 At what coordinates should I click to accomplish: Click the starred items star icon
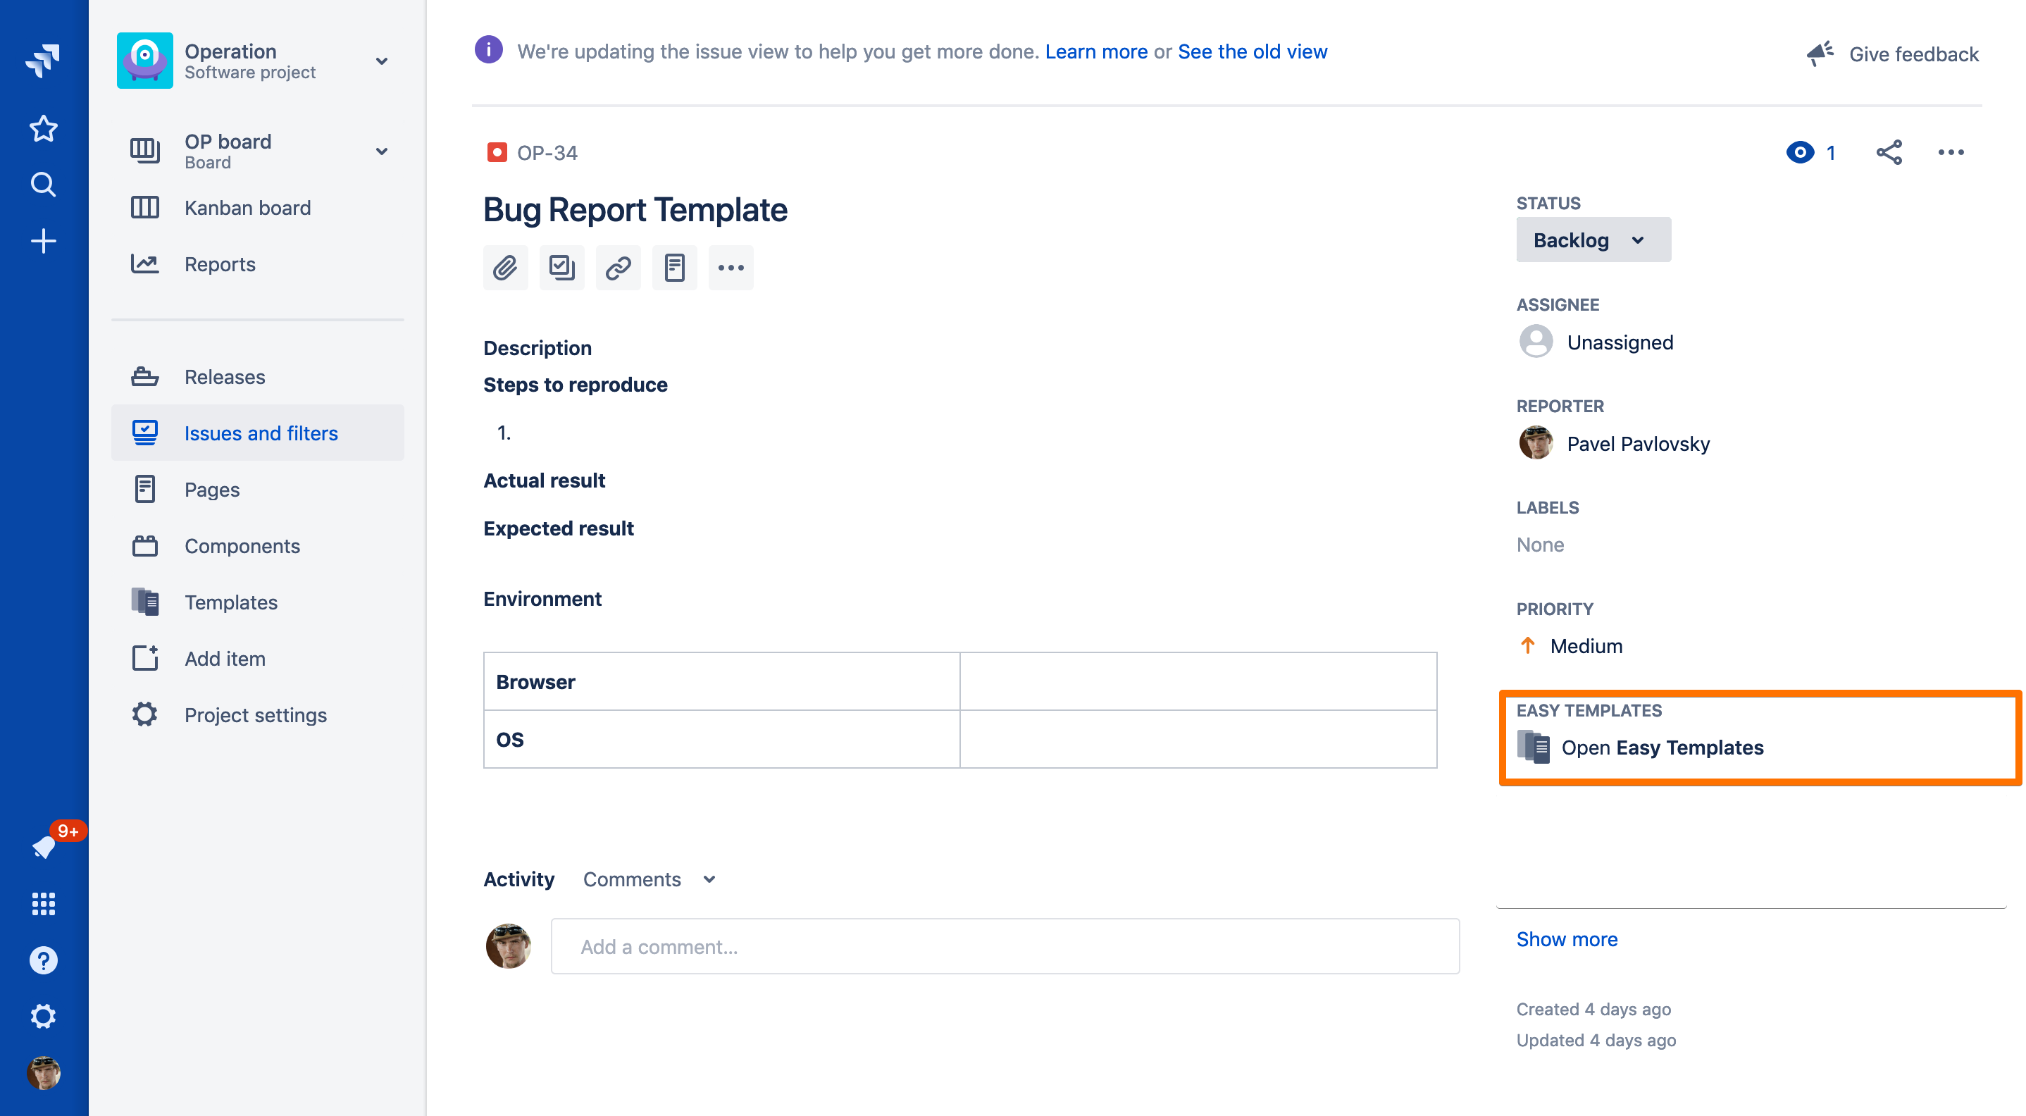pyautogui.click(x=43, y=128)
